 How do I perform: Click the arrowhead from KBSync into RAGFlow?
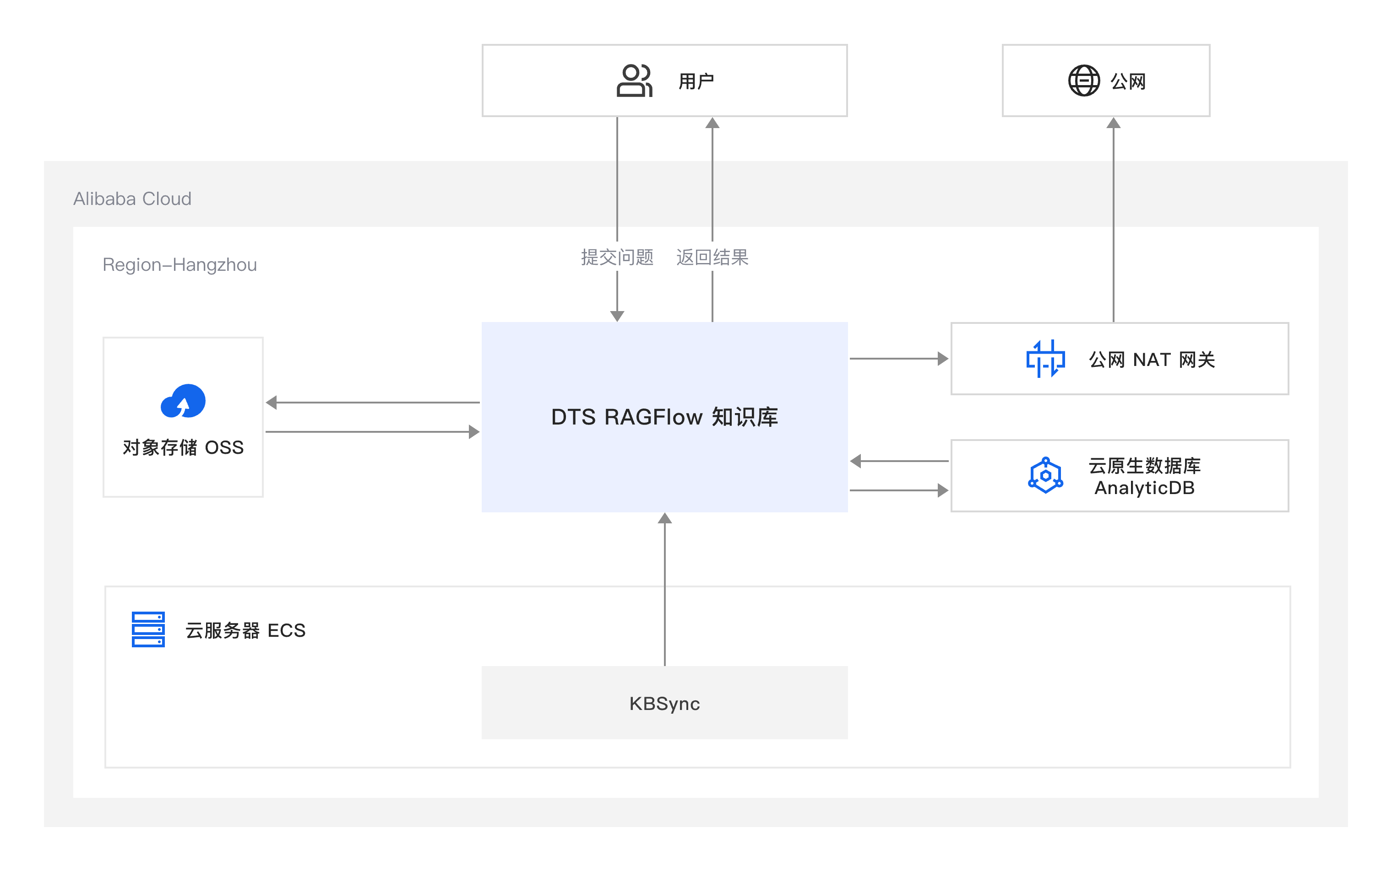(665, 518)
